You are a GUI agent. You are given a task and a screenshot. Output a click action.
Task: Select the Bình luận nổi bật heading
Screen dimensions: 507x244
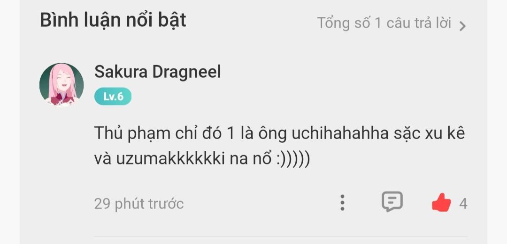(113, 20)
